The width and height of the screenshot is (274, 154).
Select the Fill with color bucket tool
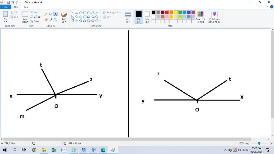coord(51,14)
